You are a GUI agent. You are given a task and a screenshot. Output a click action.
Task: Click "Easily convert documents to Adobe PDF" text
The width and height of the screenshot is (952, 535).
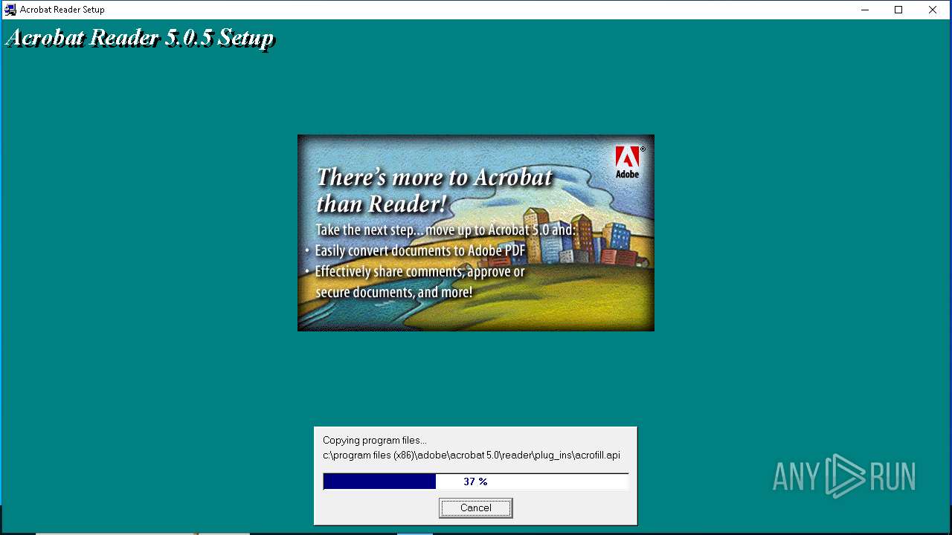[420, 251]
